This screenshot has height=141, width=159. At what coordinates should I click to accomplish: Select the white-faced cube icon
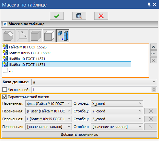point(49,36)
